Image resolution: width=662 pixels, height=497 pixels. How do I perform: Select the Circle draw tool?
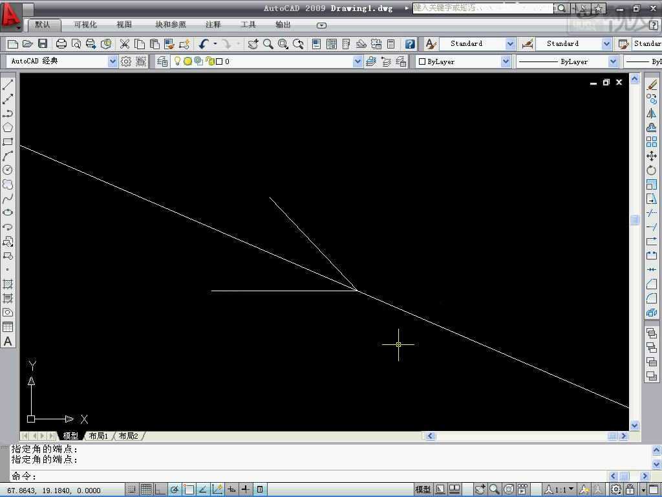(x=8, y=170)
